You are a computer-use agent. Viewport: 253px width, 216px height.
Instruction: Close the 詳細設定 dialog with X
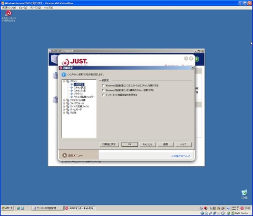(x=192, y=68)
